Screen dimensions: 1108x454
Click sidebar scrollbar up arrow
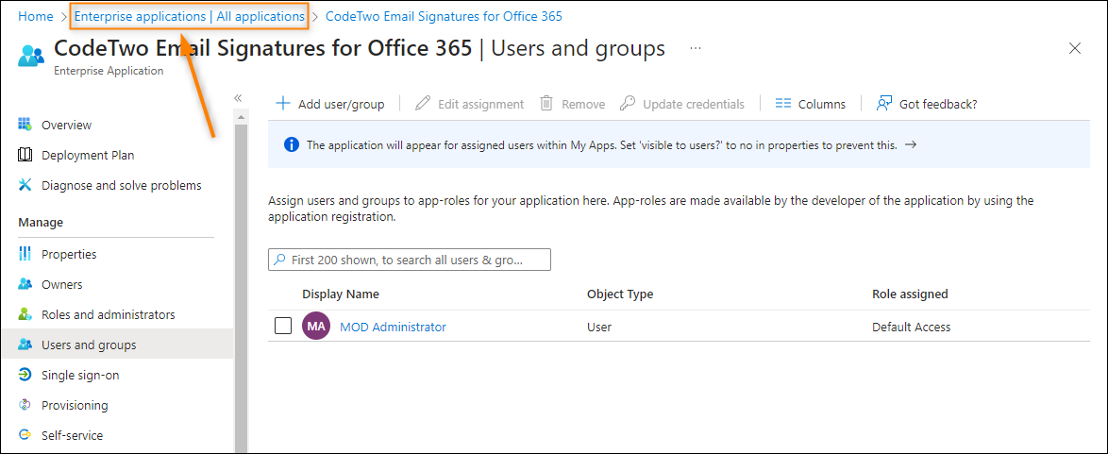(241, 117)
